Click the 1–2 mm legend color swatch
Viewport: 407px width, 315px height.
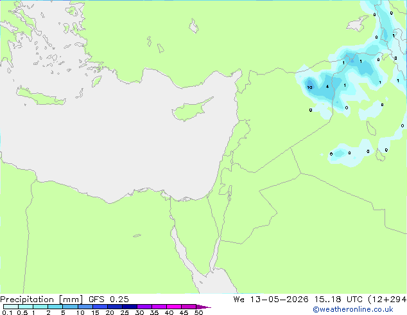[40, 307]
